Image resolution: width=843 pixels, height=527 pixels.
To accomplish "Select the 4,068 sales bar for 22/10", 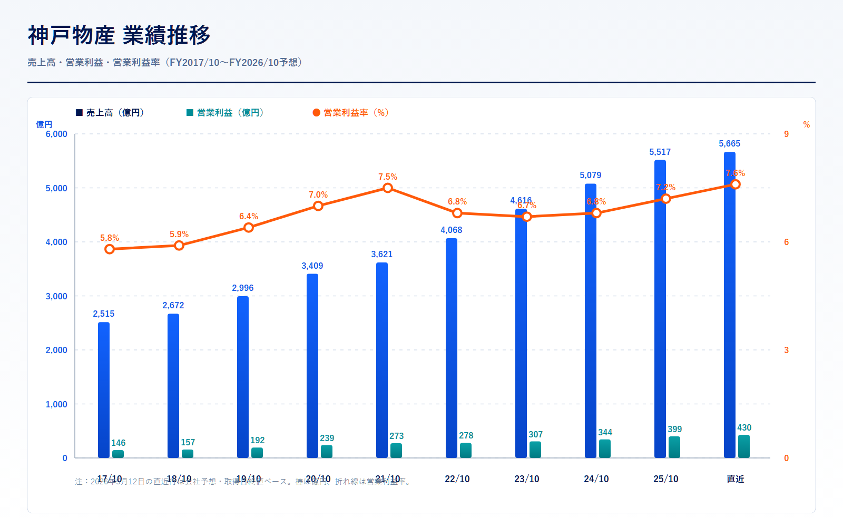I will [x=452, y=348].
